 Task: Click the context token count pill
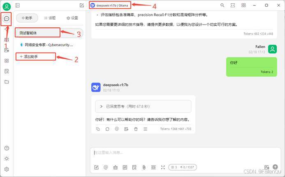[183, 167]
